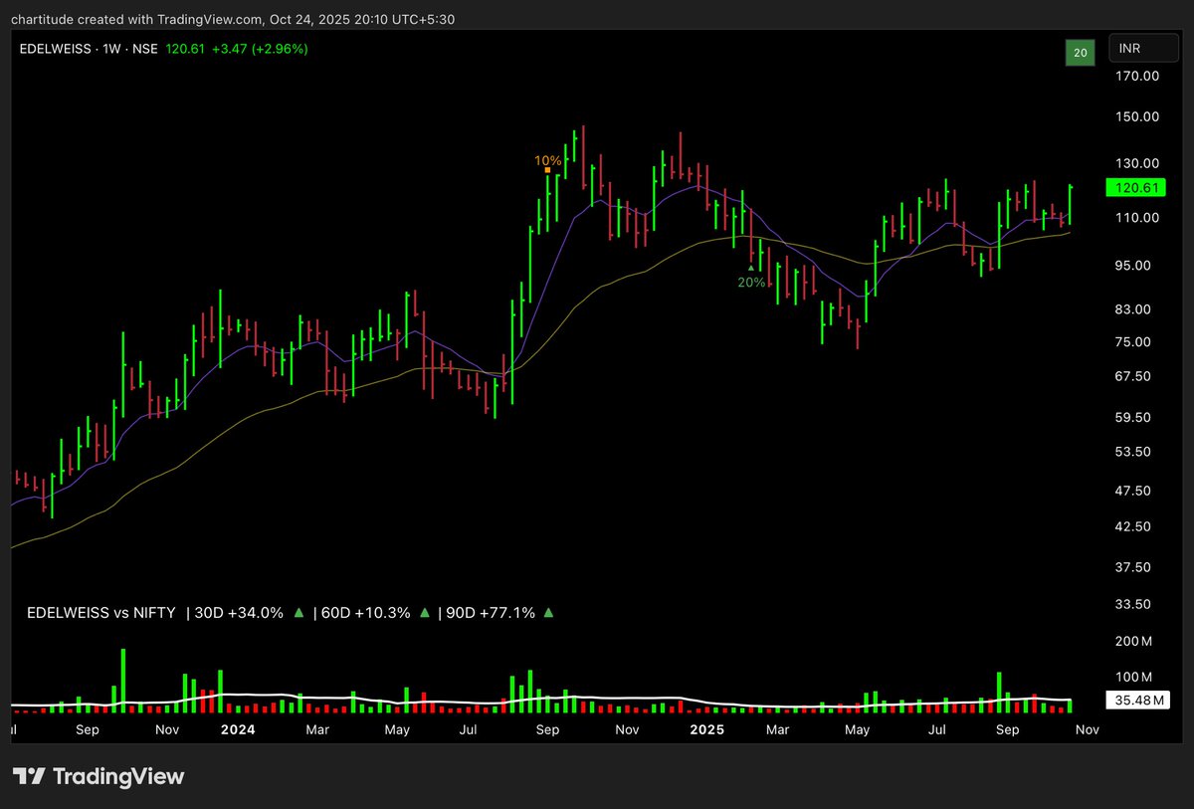Click the 130.00 price axis label
1194x809 pixels.
(1137, 163)
